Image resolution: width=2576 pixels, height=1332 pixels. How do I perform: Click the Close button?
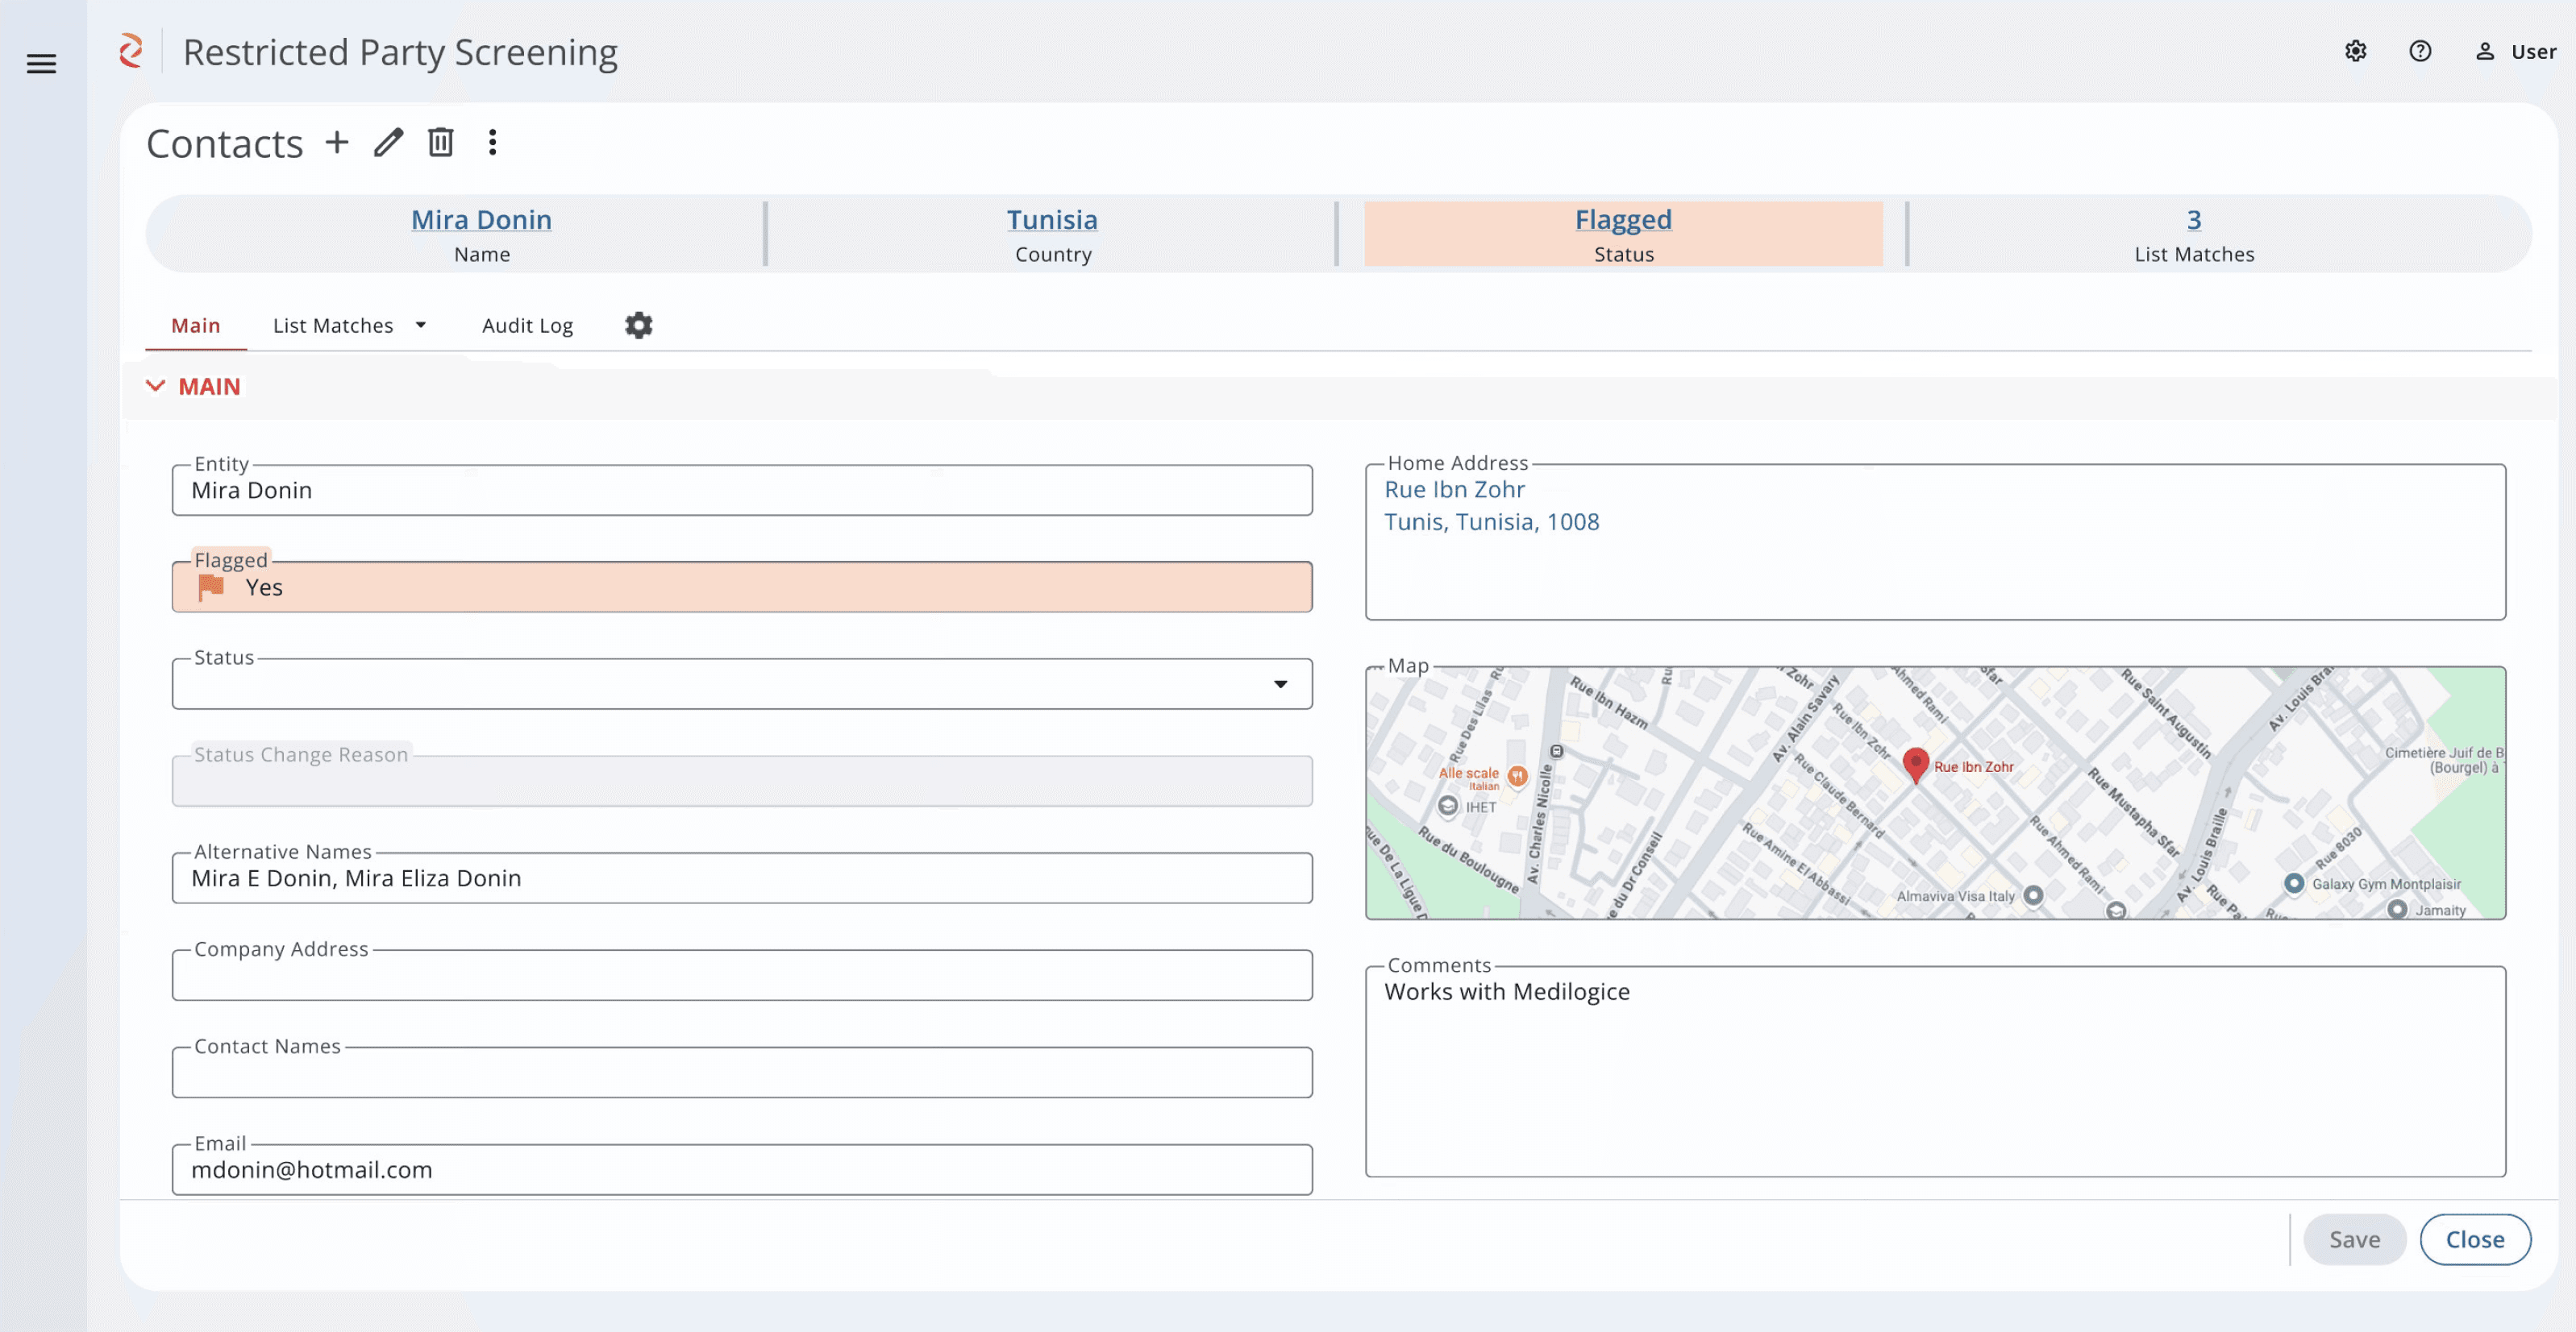click(2474, 1239)
